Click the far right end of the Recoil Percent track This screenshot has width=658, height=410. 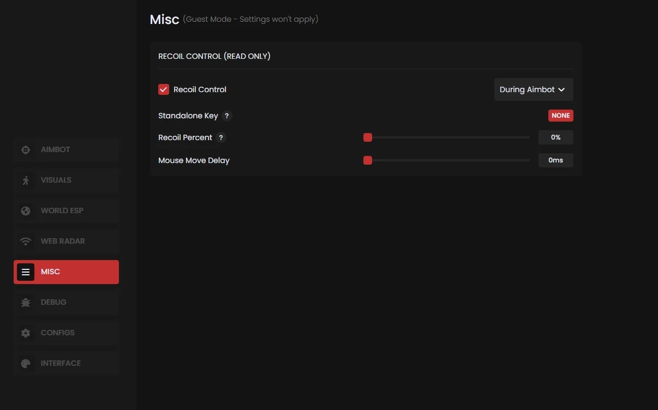point(528,137)
